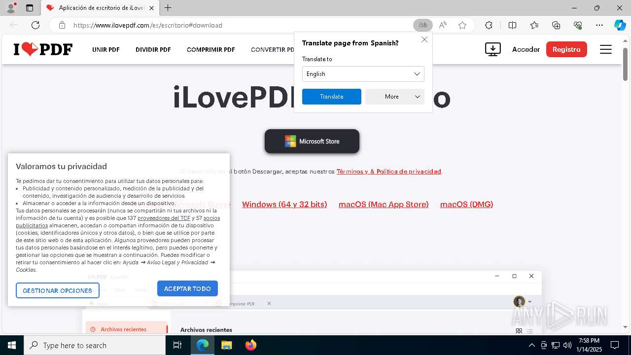The image size is (631, 355).
Task: Click the taskbar search box
Action: [x=95, y=345]
